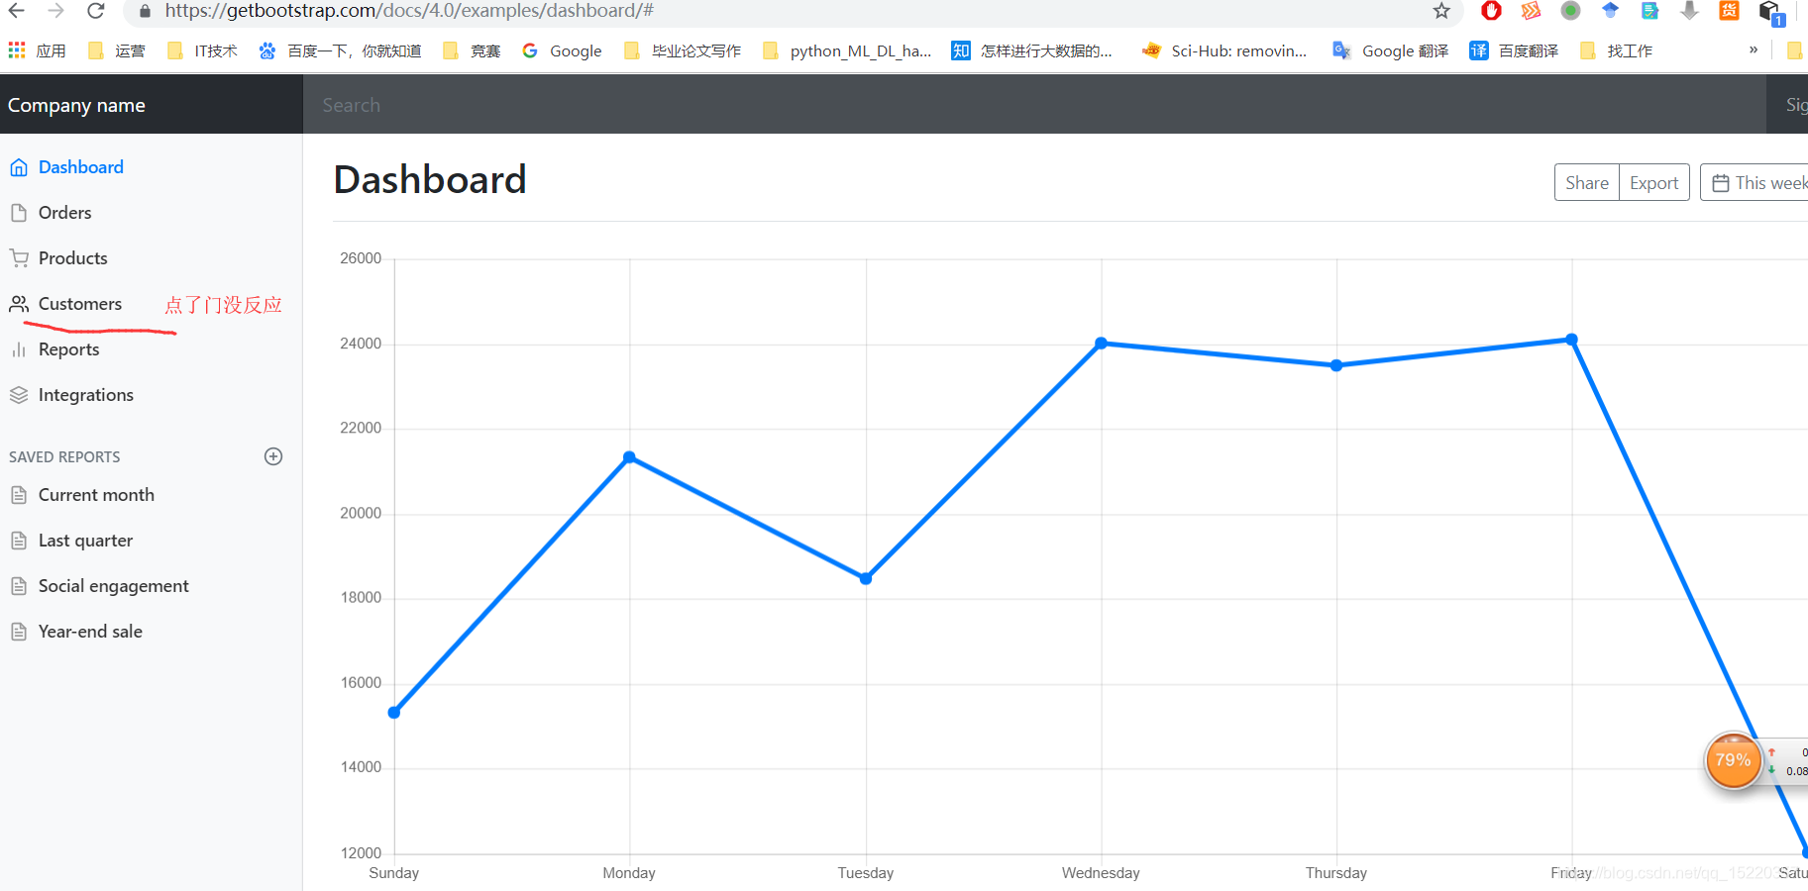Add a saved report with plus icon
Screen dimensions: 1808x891
(273, 456)
